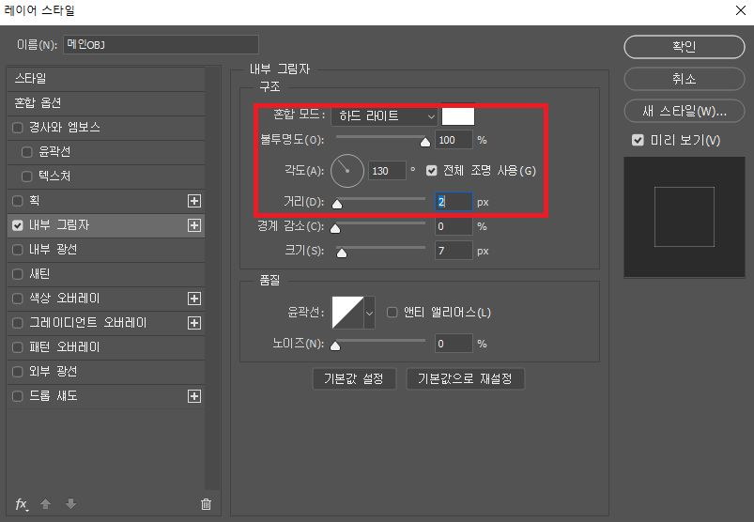
Task: Select the 외부 광선 effect row
Action: (106, 372)
